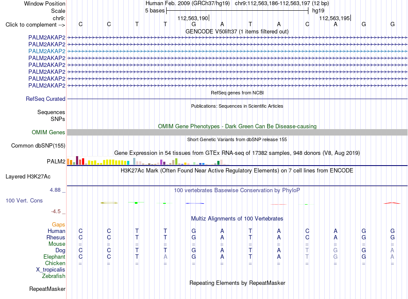Click the faded G in Elephant alignment row

coord(335,257)
